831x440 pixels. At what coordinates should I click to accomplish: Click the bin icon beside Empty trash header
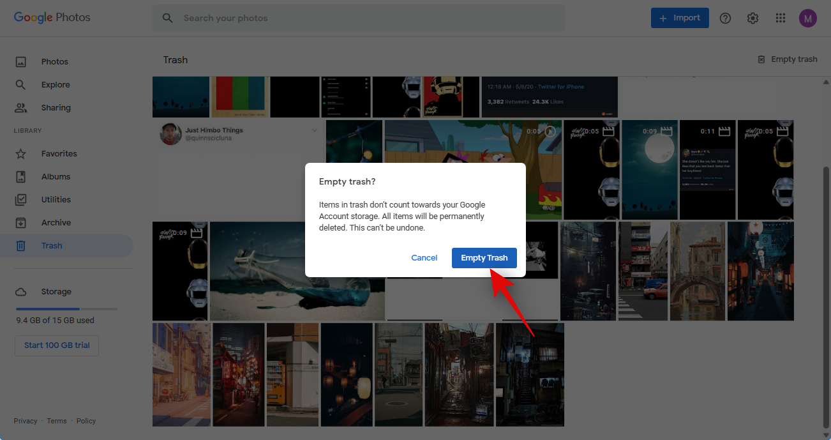761,59
